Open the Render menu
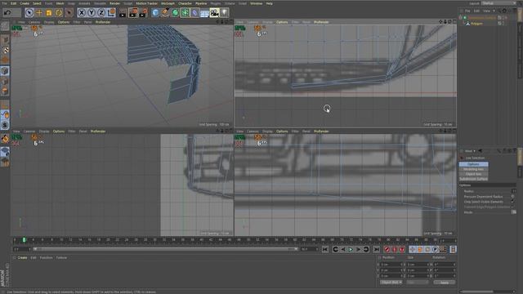Screen dimensions: 523x294 [x=114, y=3]
